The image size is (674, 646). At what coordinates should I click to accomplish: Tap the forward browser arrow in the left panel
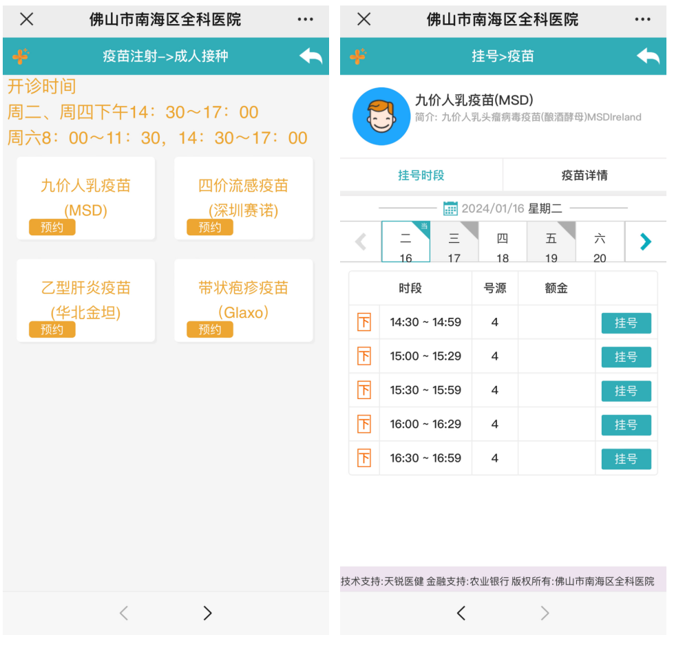208,613
